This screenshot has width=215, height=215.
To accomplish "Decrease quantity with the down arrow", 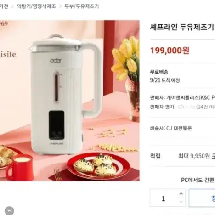I will pos(181,202).
